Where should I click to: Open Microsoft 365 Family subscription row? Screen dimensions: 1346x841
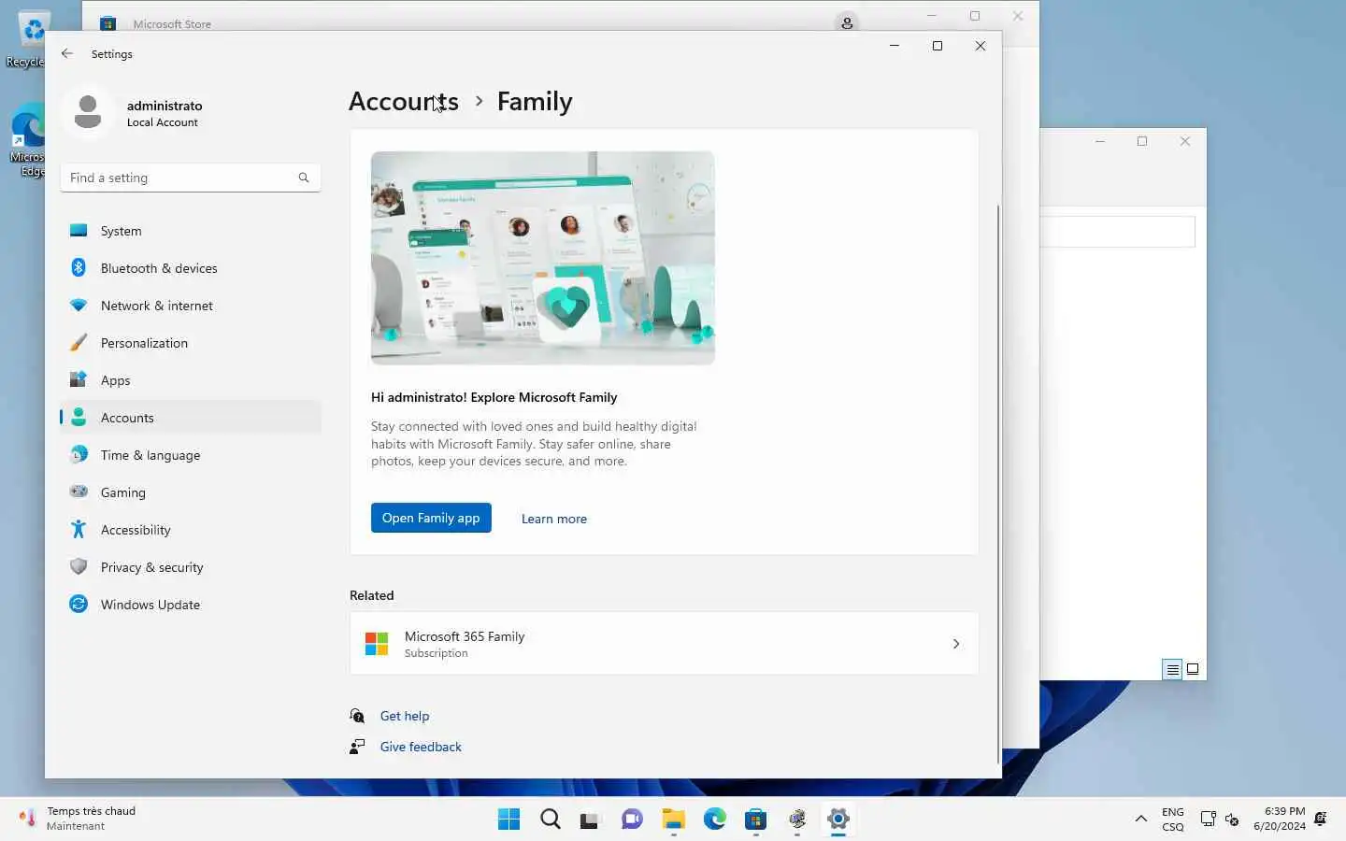665,644
